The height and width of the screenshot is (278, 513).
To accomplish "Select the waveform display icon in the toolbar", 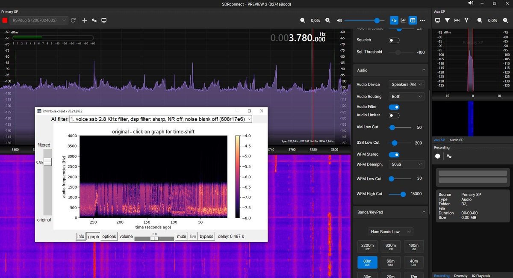I will point(394,20).
